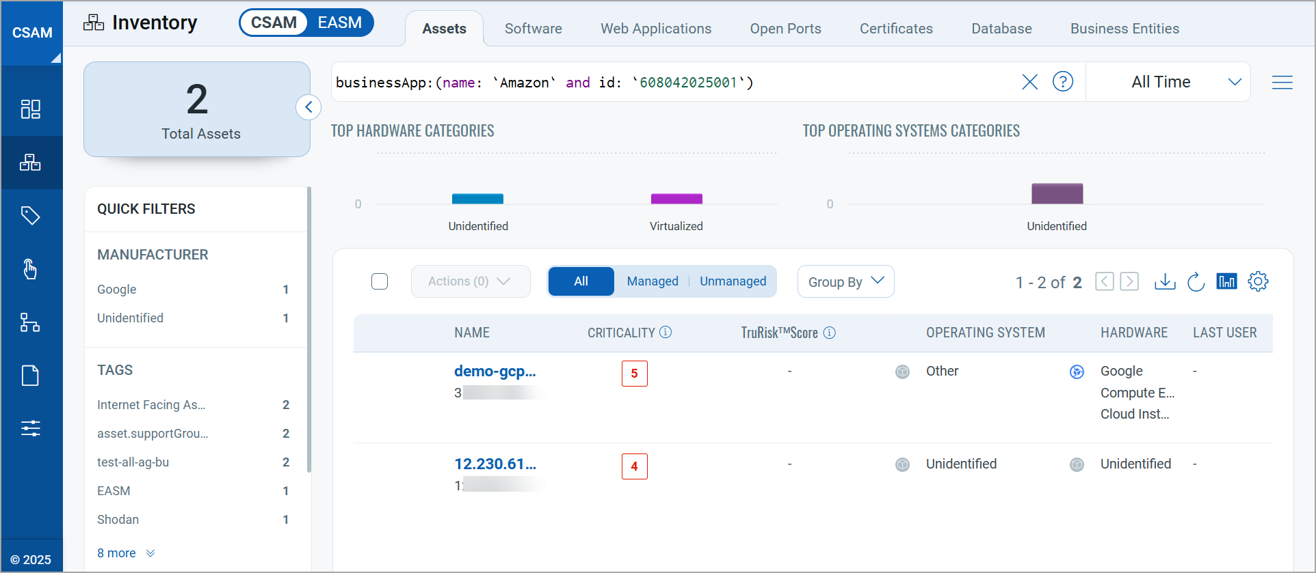Open the hamburger menu beside All Time

1282,82
